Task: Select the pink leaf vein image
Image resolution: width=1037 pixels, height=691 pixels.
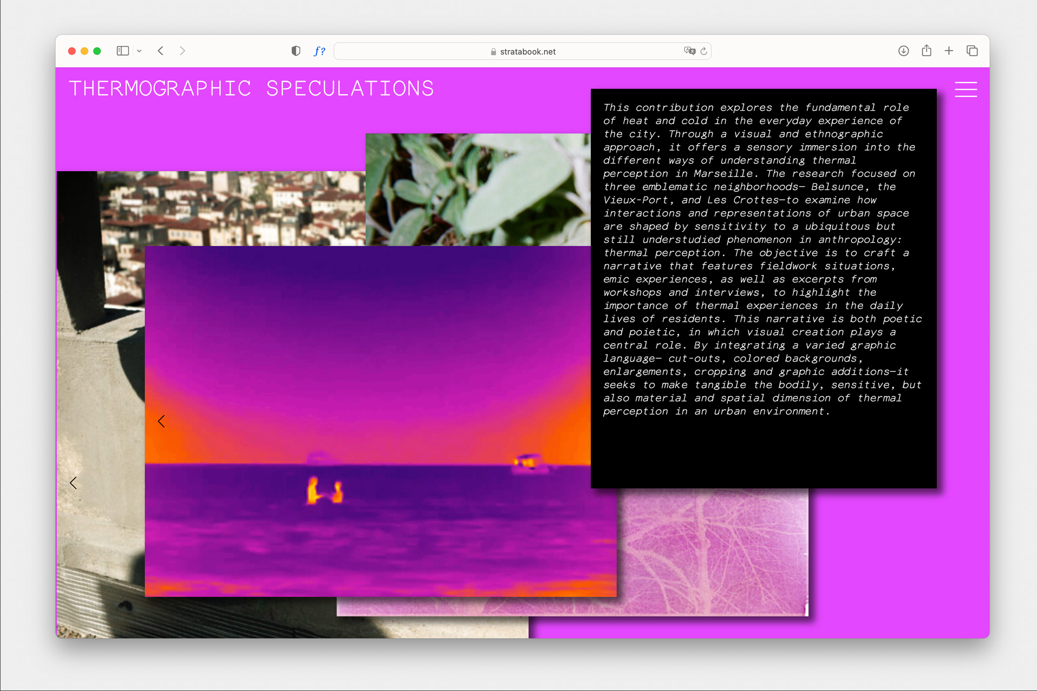Action: (x=713, y=551)
